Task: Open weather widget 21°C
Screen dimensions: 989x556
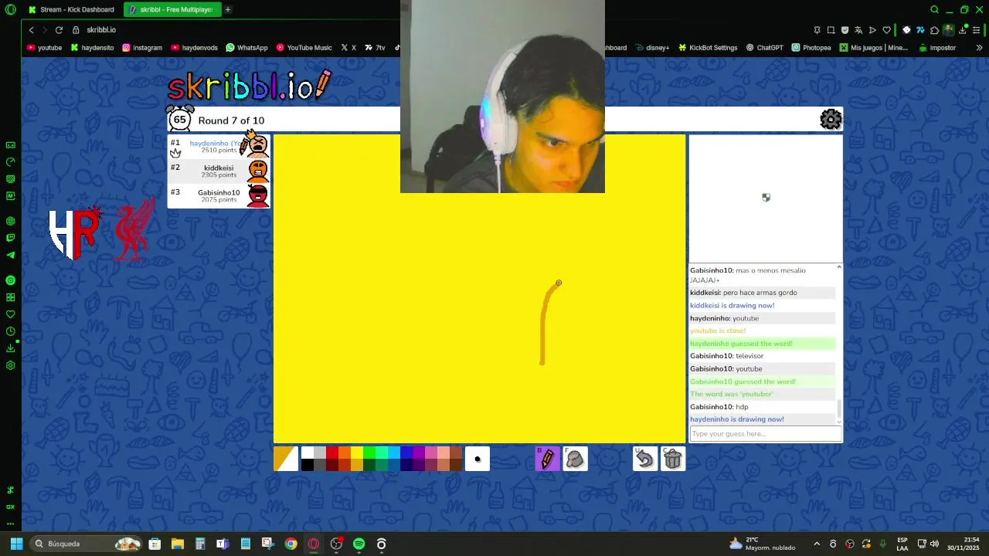Action: (x=763, y=544)
